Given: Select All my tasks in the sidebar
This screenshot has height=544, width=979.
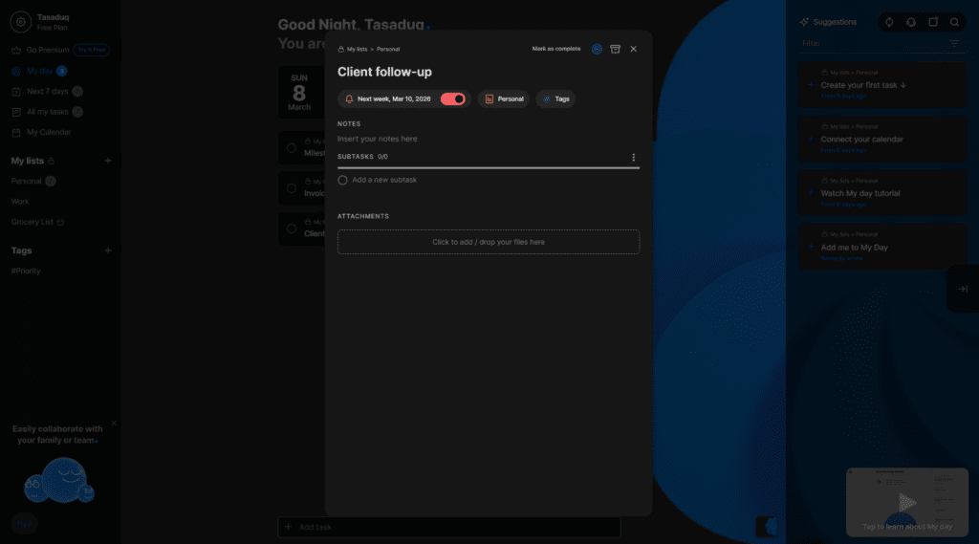Looking at the screenshot, I should click(x=48, y=112).
